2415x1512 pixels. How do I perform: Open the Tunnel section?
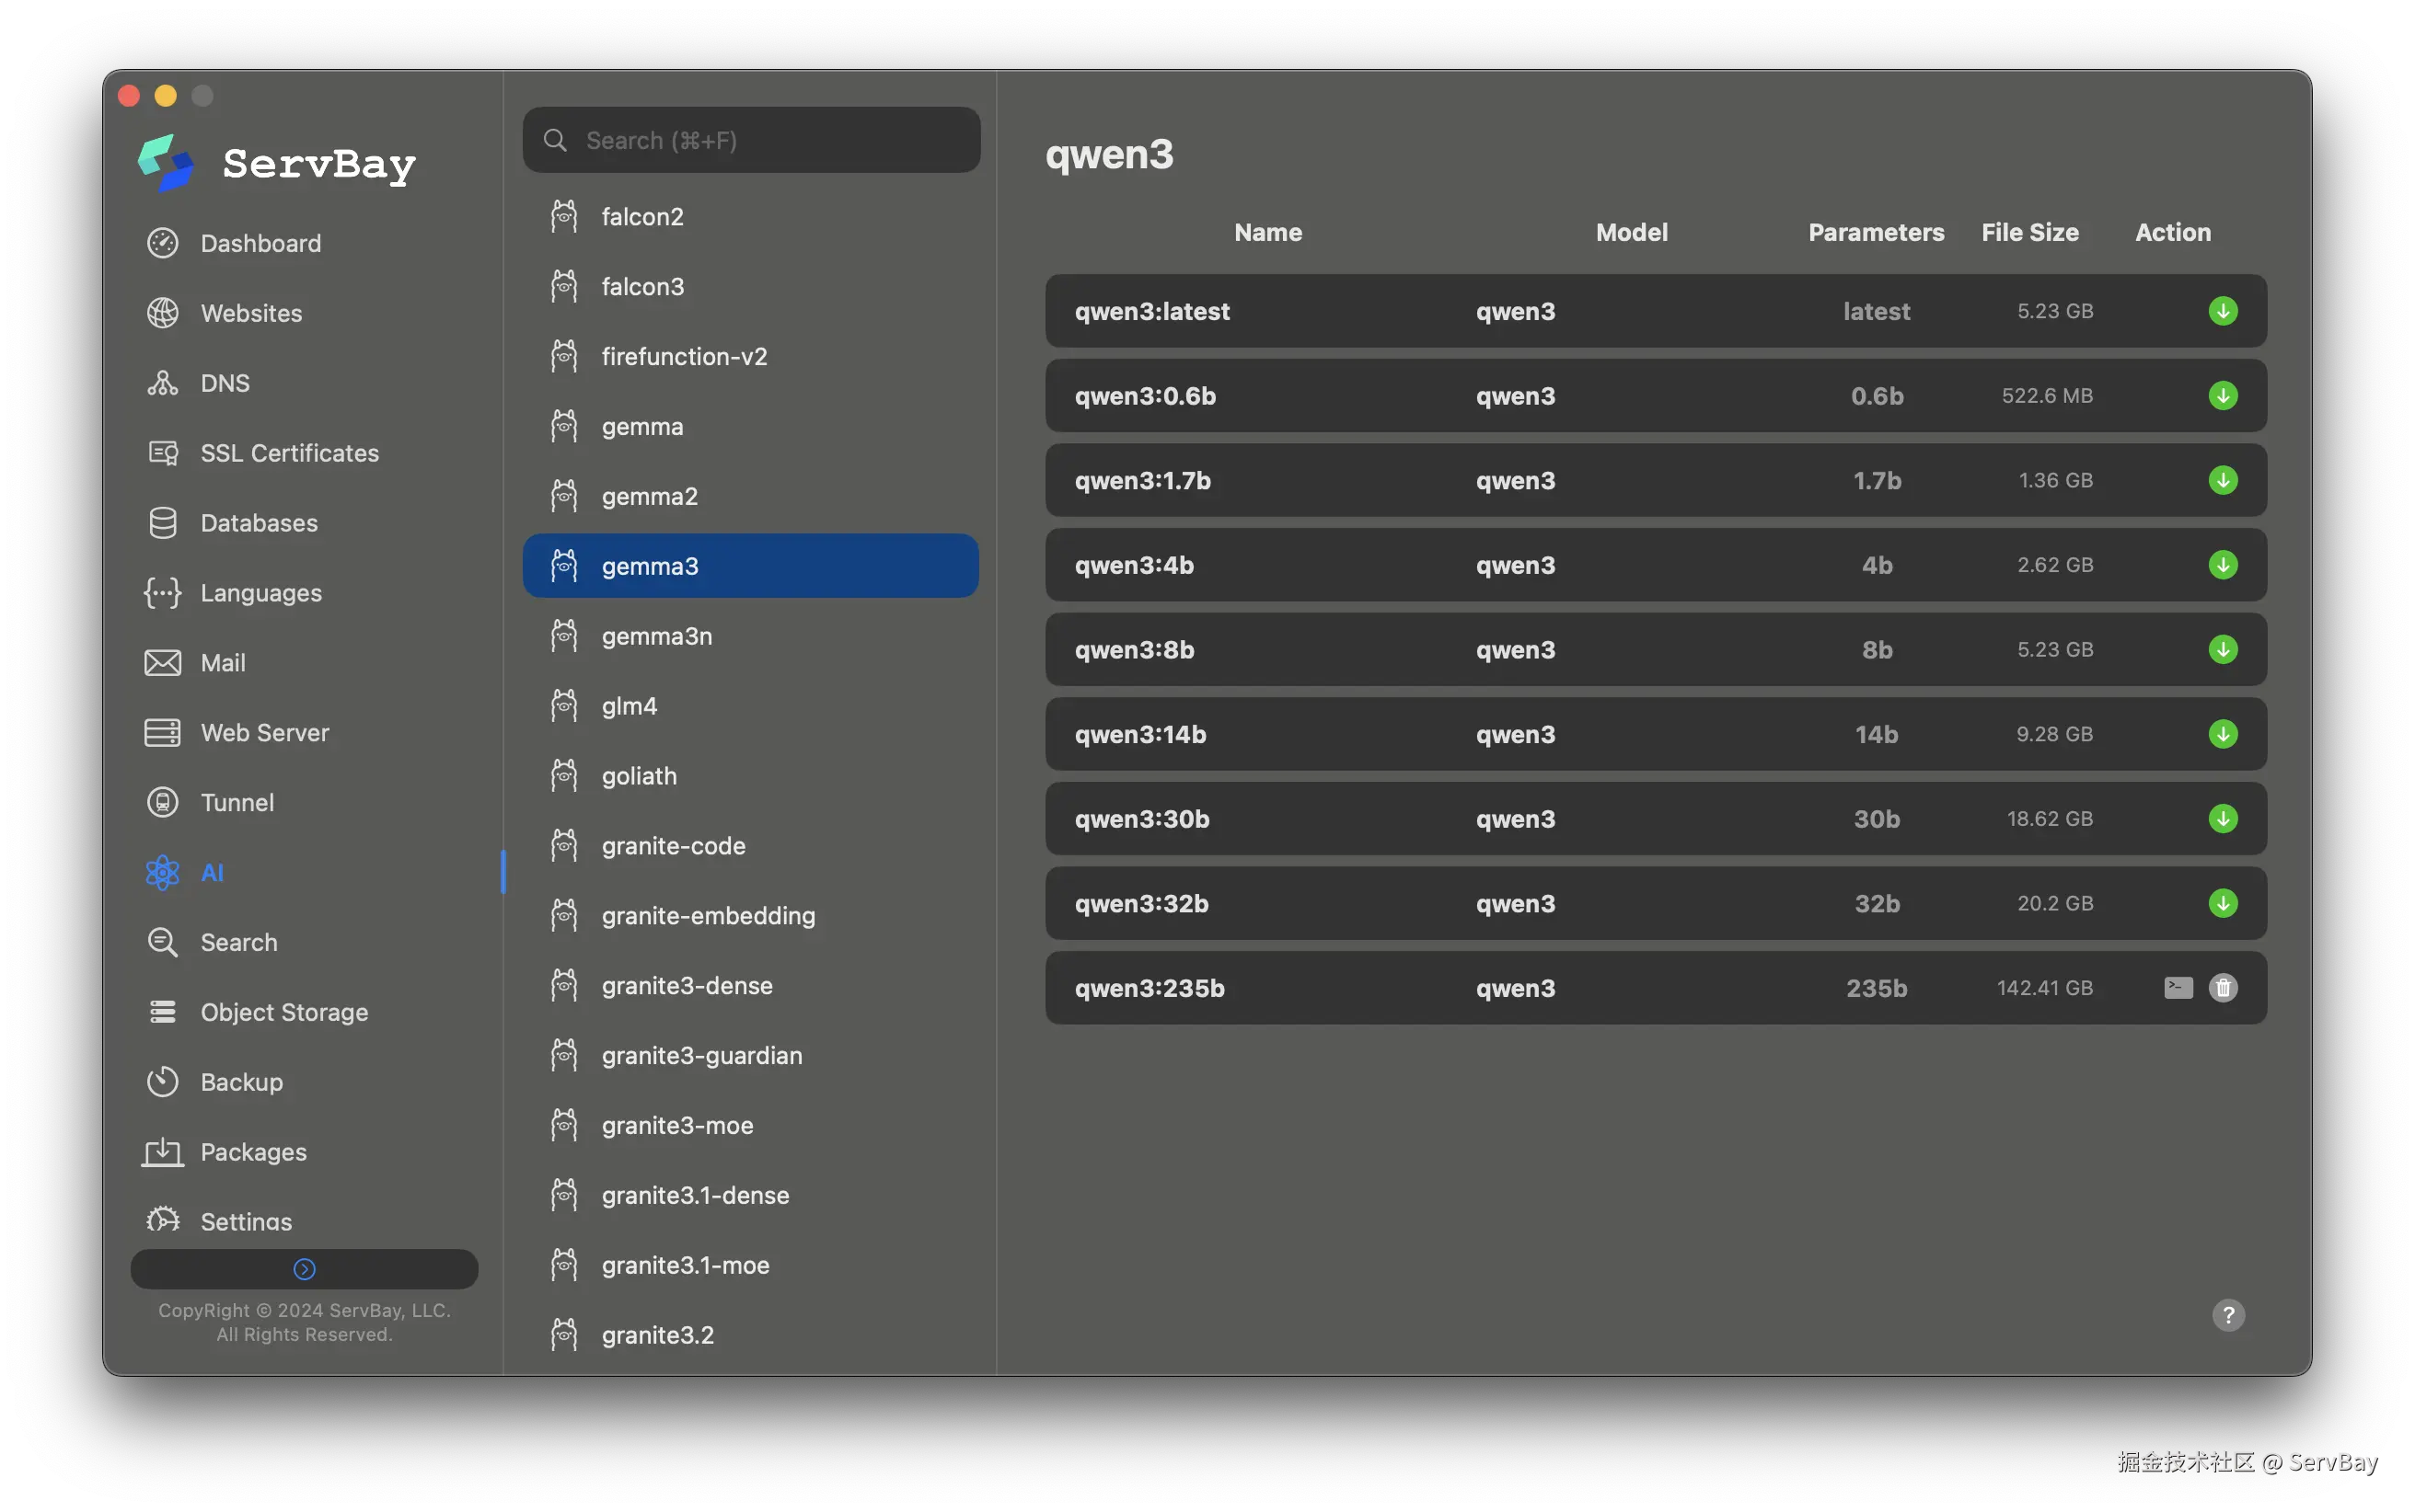[x=237, y=802]
